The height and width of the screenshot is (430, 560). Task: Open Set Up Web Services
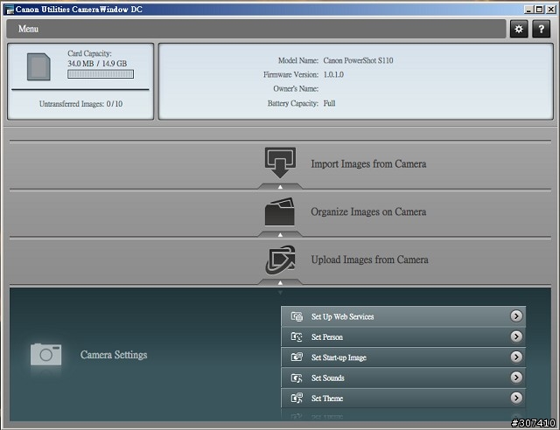(x=403, y=316)
